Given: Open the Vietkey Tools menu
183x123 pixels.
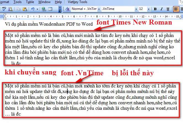Looking at the screenshot, I should 78,2.
